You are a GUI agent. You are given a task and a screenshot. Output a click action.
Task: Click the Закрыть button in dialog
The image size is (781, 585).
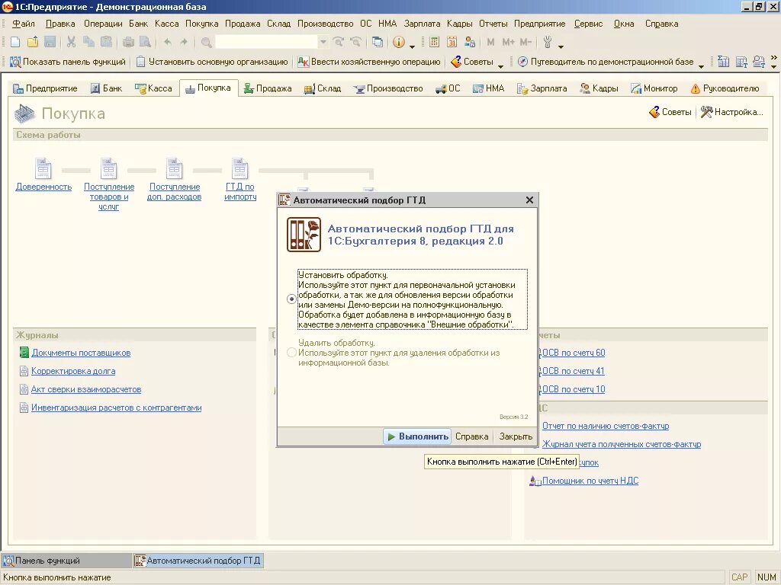(x=516, y=436)
